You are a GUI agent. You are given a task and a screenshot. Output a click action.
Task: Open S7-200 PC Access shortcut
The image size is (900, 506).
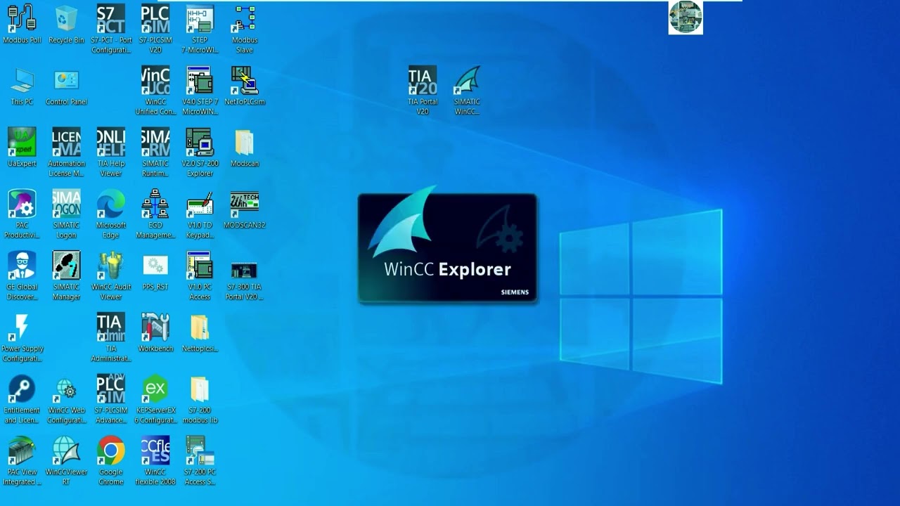point(200,462)
